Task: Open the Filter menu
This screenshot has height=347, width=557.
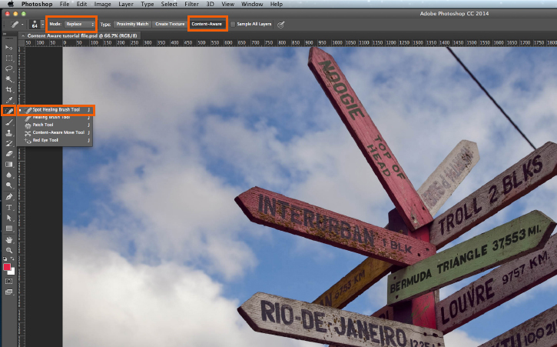Action: pos(191,5)
